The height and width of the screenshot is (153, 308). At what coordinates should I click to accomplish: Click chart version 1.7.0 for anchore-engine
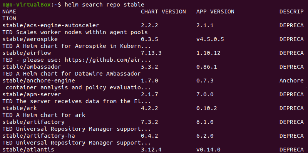coord(149,81)
